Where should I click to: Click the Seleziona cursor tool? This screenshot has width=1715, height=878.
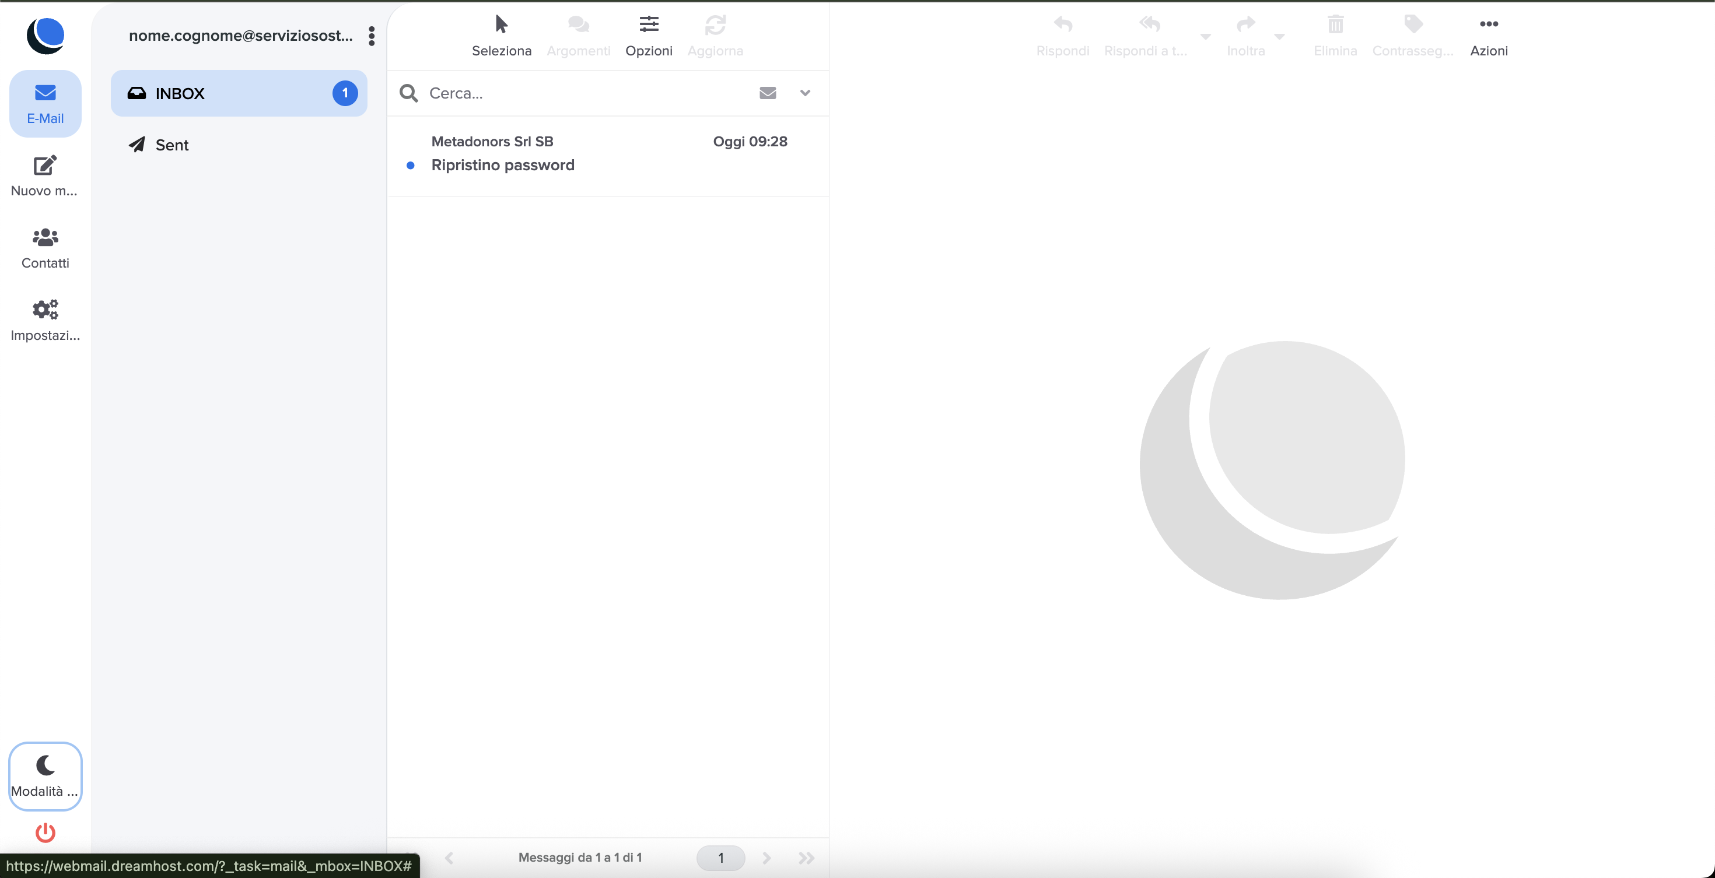click(501, 36)
